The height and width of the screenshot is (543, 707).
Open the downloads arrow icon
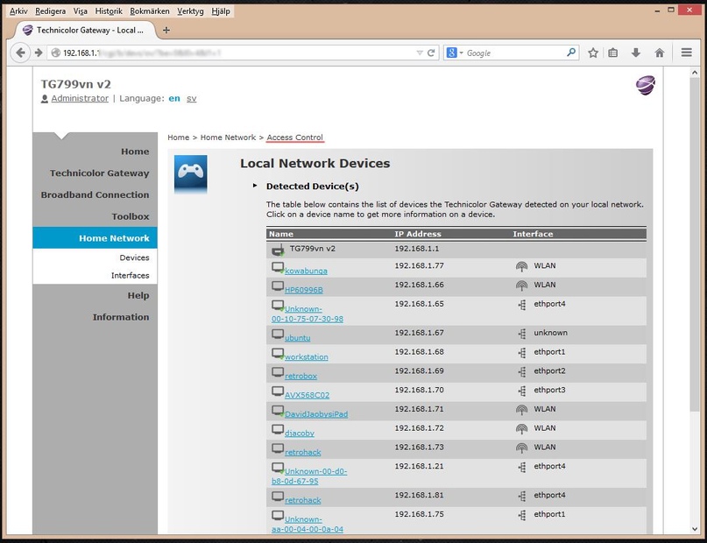636,53
